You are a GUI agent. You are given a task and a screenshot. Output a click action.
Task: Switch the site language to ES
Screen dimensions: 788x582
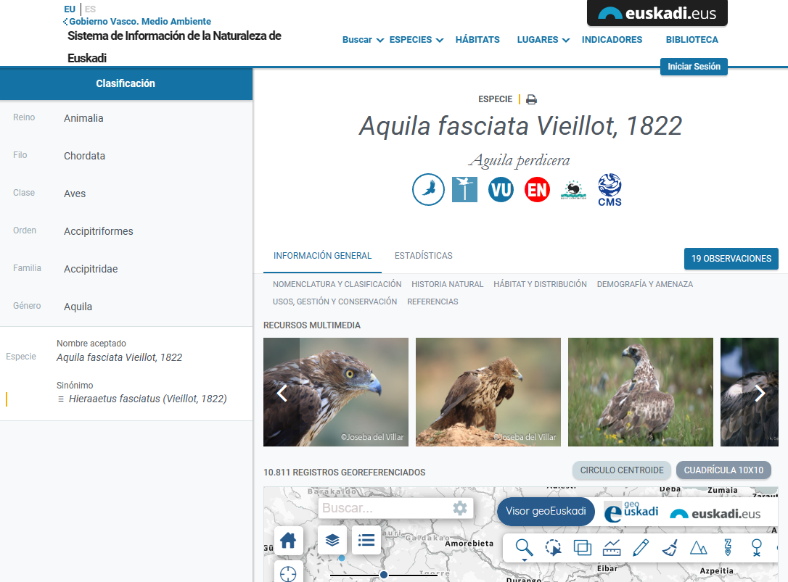pos(90,9)
